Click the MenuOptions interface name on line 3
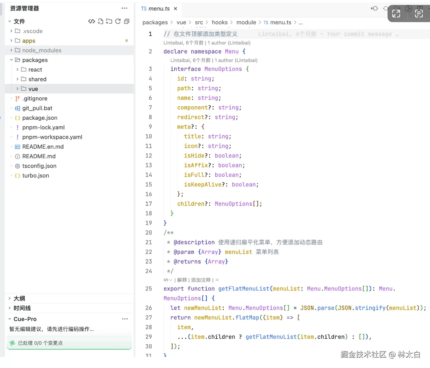 tap(223, 69)
